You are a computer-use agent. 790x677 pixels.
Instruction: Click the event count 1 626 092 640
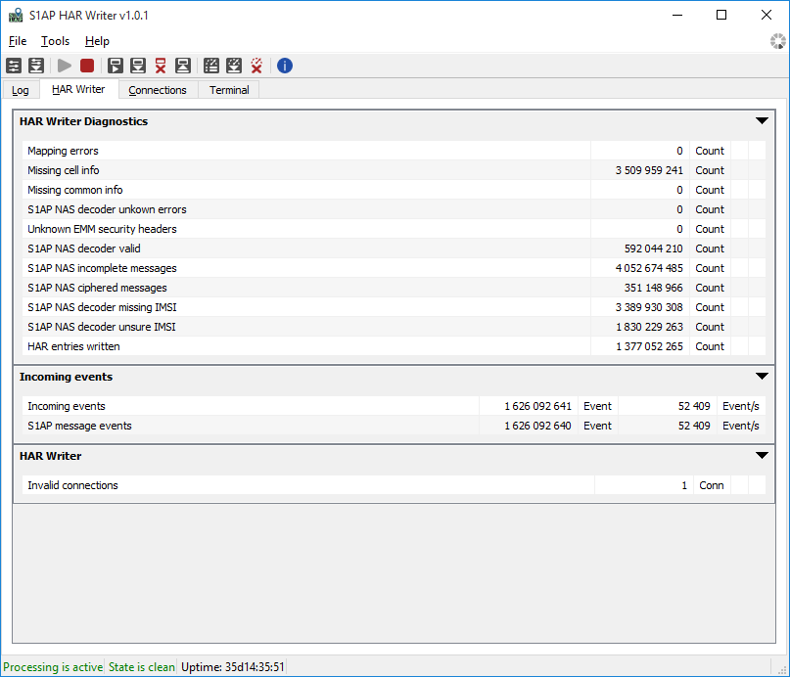point(538,426)
